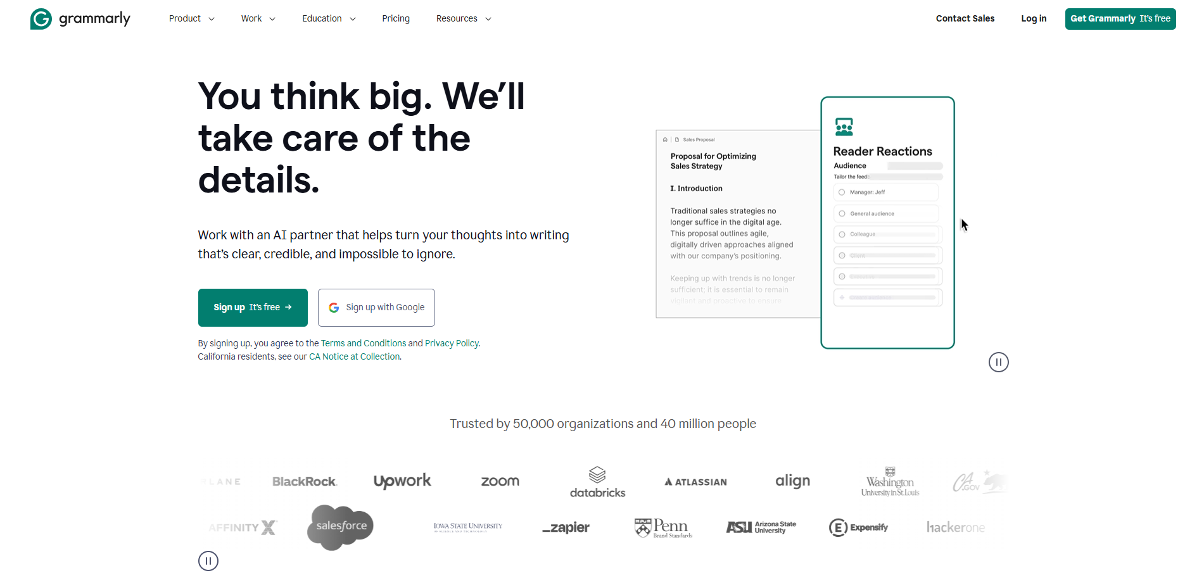The width and height of the screenshot is (1204, 573).
Task: Click the Zapier logo
Action: coord(566,527)
